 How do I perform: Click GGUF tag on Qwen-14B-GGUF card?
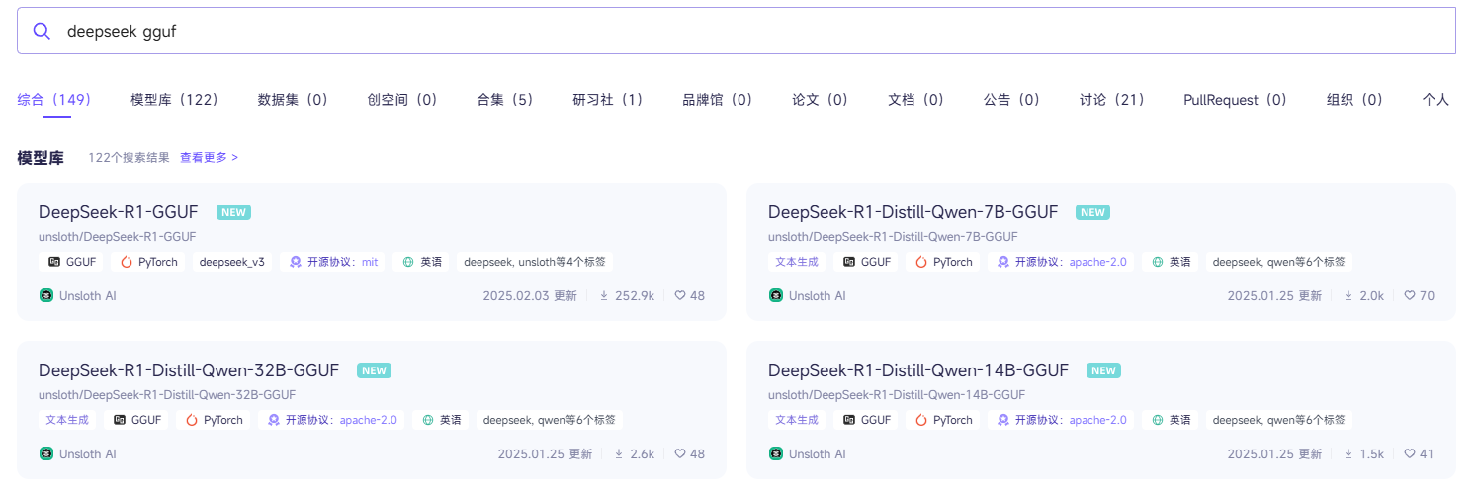point(867,420)
